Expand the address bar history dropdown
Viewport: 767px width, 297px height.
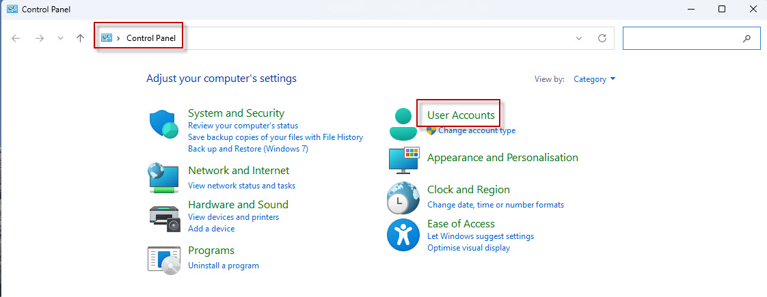579,38
